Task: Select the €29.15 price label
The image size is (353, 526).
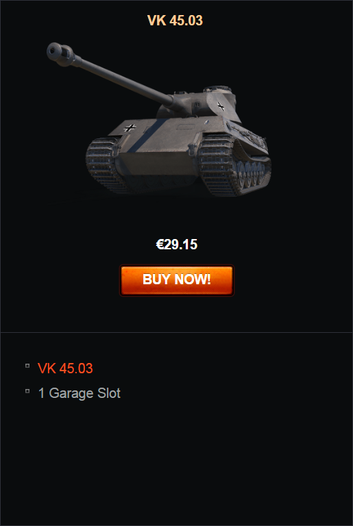Action: click(x=177, y=245)
